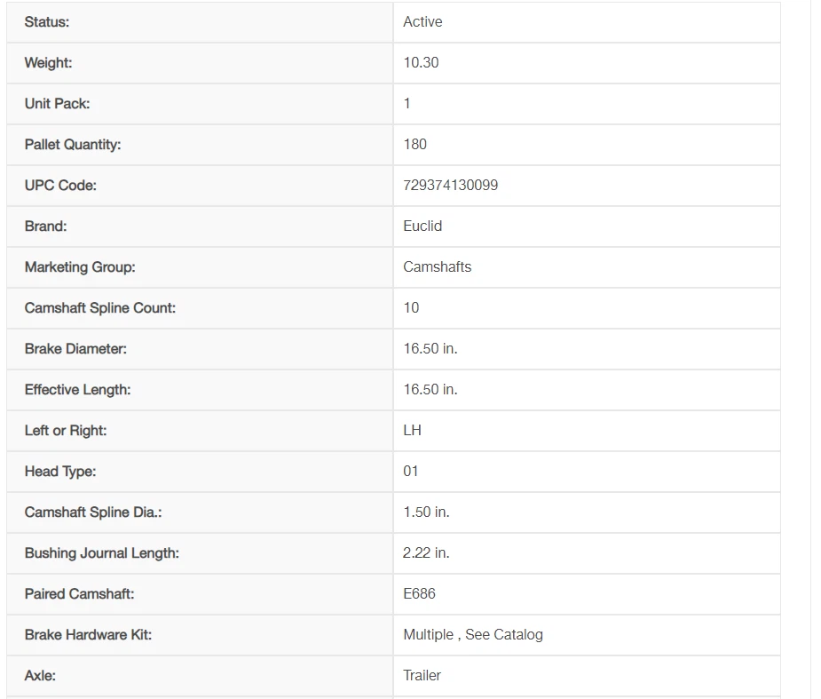Select the Axle value Trailer

pyautogui.click(x=422, y=676)
